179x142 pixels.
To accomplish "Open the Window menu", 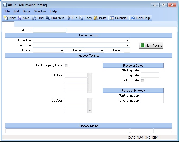I will click(40, 11).
